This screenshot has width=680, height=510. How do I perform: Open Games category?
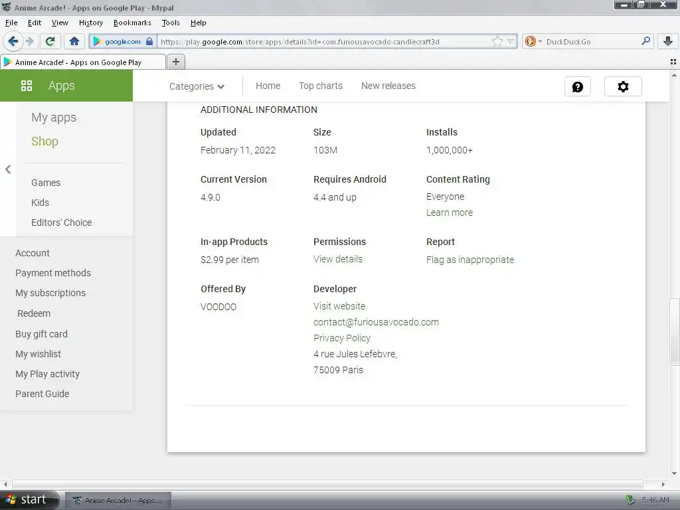tap(46, 183)
